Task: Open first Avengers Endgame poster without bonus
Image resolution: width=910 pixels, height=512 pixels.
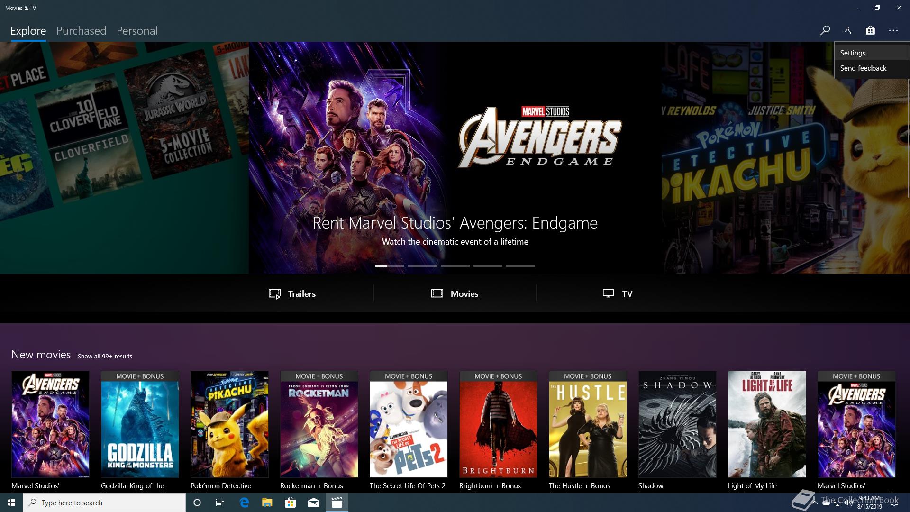Action: click(50, 424)
